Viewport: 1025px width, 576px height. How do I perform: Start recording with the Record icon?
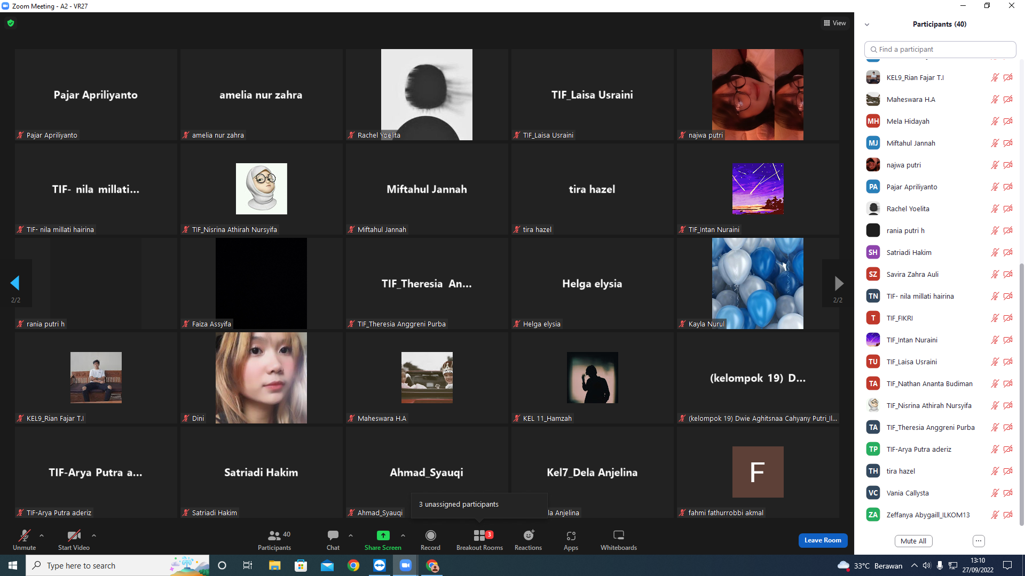(430, 535)
